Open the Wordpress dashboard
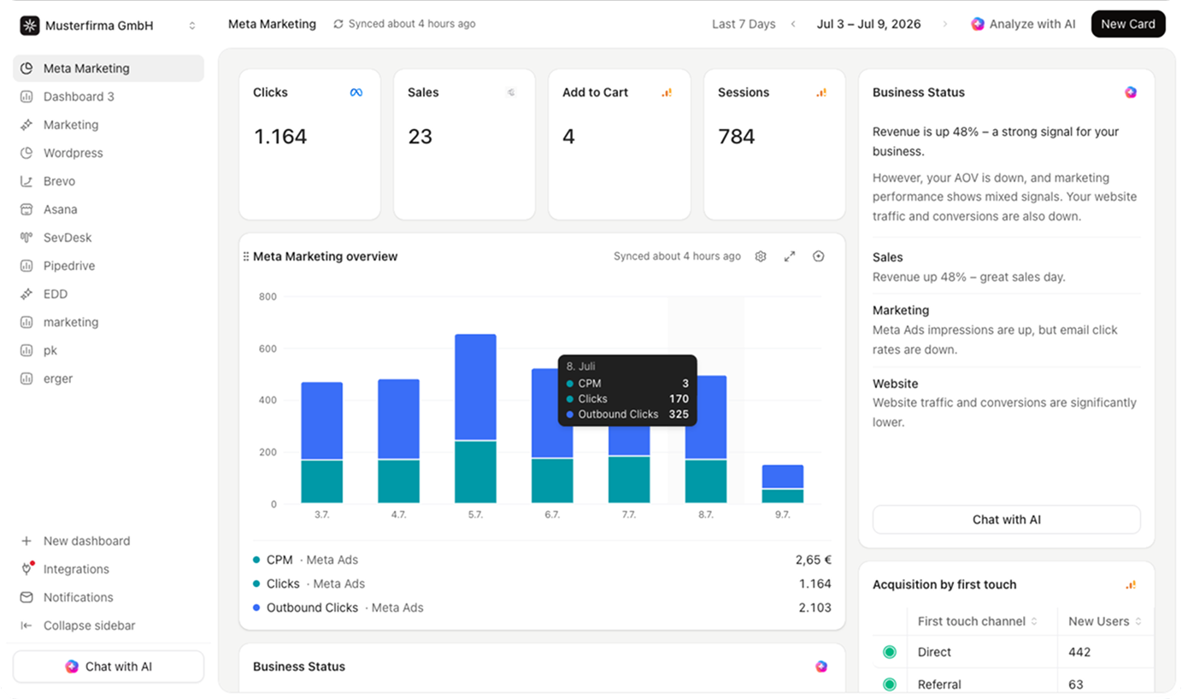Viewport: 1182px width, 699px height. [109, 153]
